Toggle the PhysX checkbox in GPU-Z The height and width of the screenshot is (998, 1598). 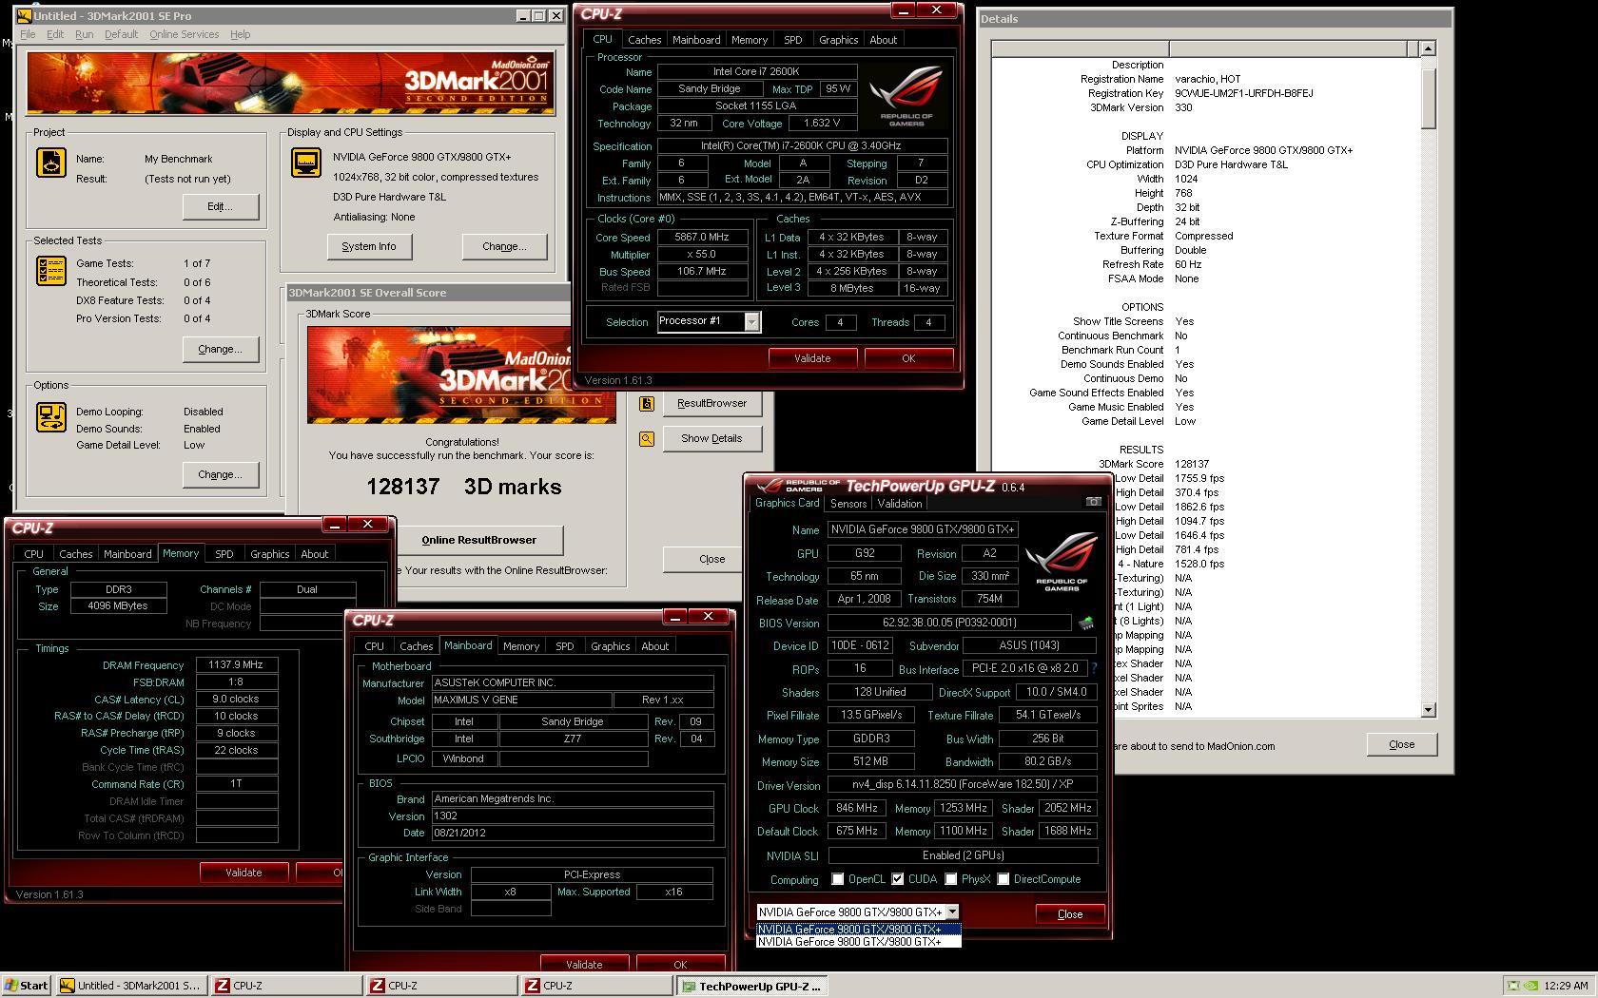tap(951, 879)
